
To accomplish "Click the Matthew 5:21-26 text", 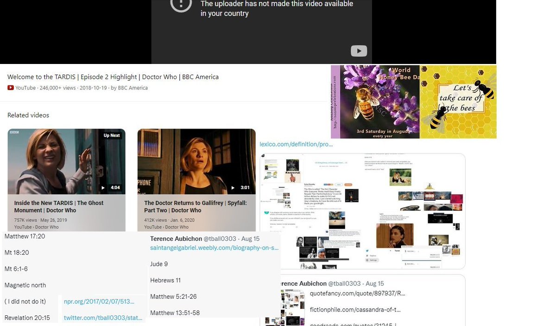I will [173, 296].
